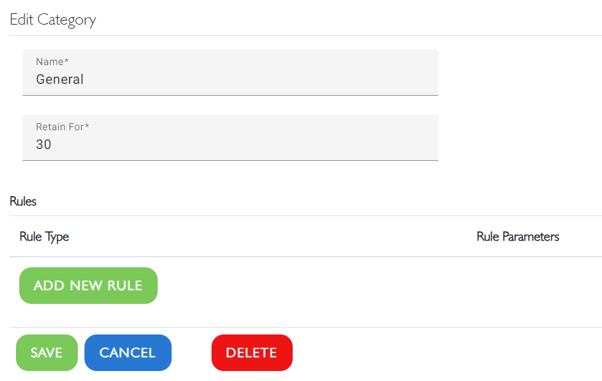602x381 pixels.
Task: Click the asterisk beside Retain For label
Action: 87,126
